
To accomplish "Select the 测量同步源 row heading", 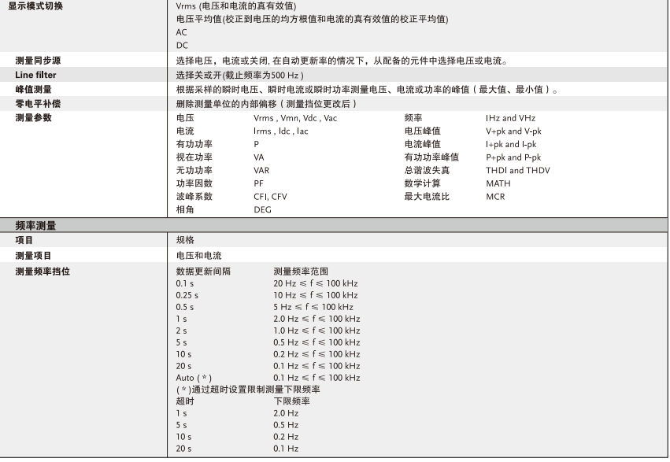I will (38, 61).
